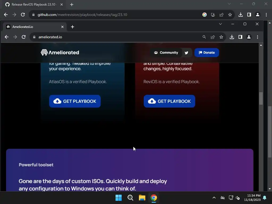Open a new tab in Ameliorated.io window
This screenshot has width=272, height=204.
click(x=73, y=27)
